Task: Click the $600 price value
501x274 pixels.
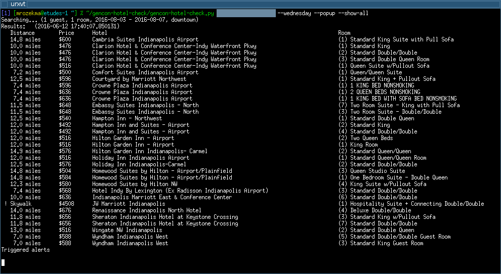Action: click(x=65, y=39)
